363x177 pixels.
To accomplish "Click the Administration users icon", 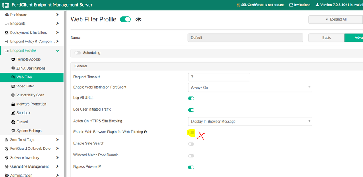I will pos(7,176).
